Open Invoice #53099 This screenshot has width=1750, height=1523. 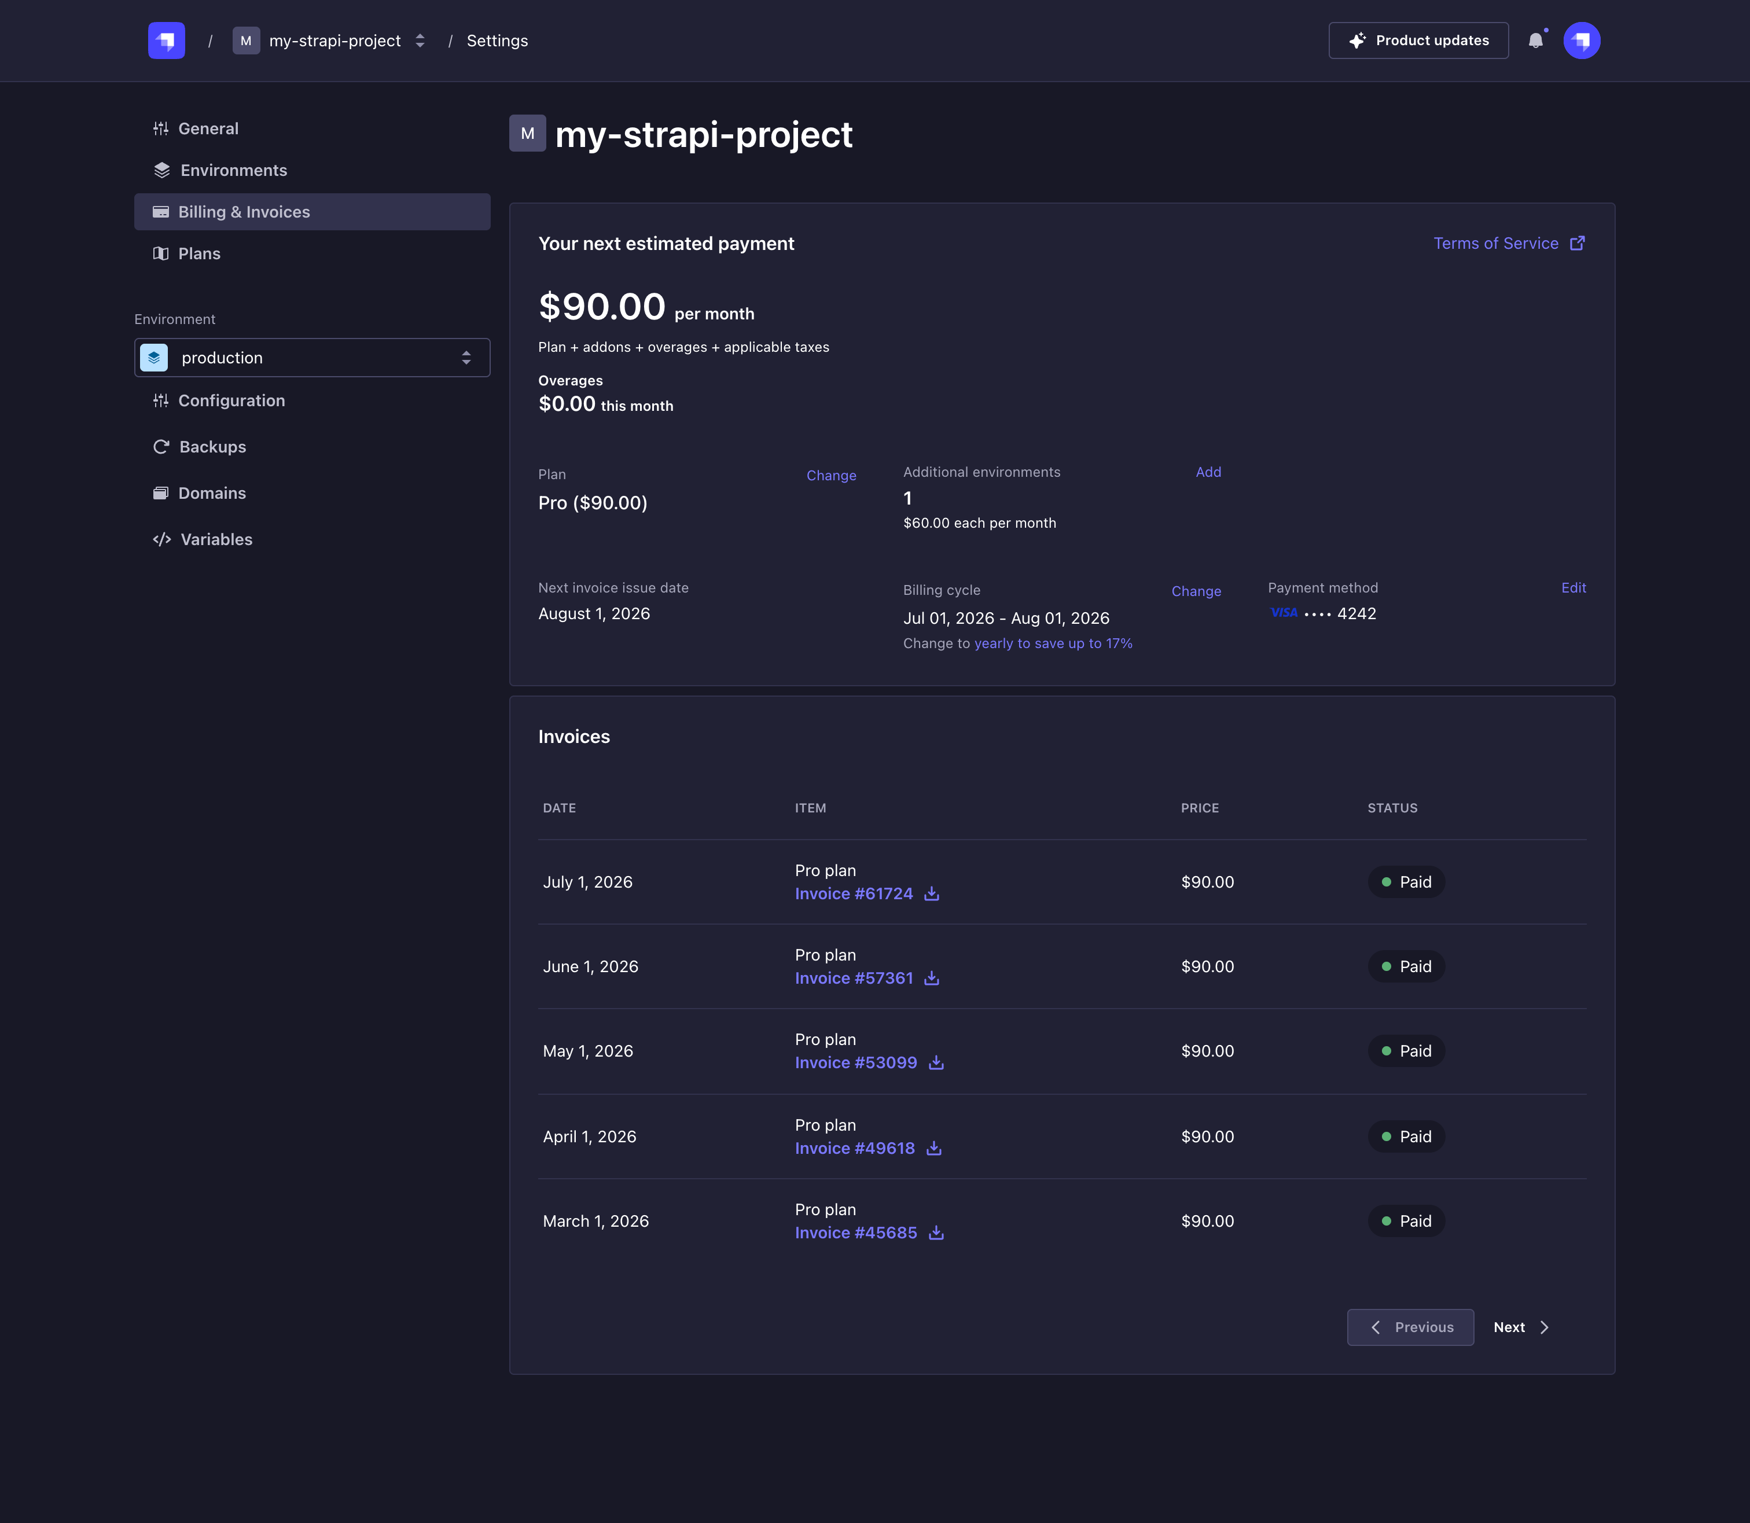(x=856, y=1063)
